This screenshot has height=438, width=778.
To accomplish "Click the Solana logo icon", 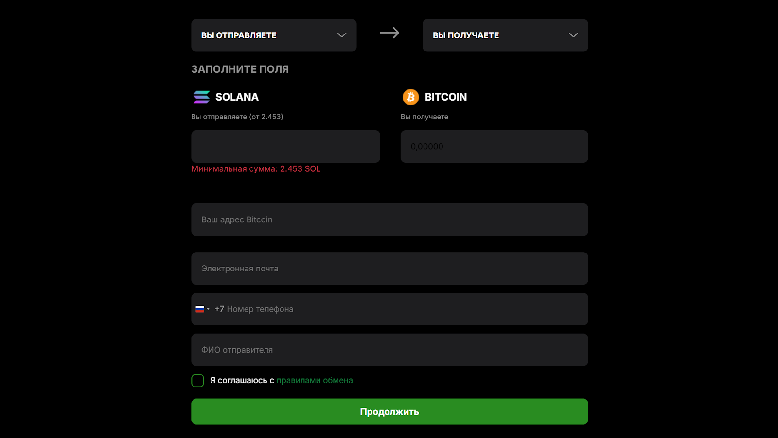I will pyautogui.click(x=201, y=97).
